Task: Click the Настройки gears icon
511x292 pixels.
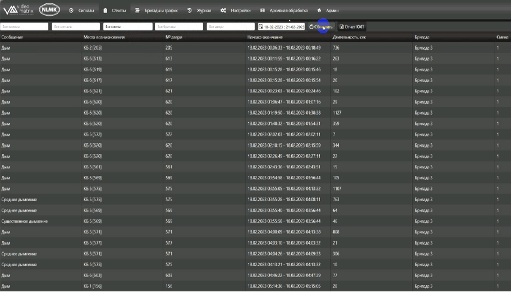Action: click(223, 10)
